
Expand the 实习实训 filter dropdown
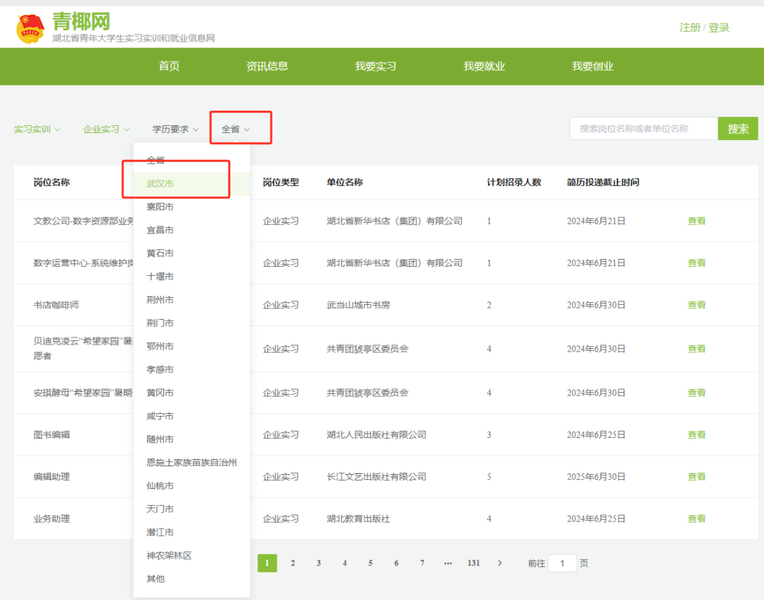pyautogui.click(x=37, y=129)
